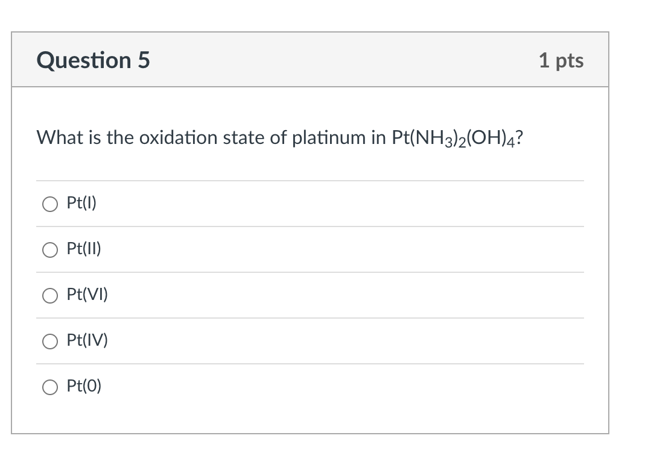Select the Pt(IV) radio button
The image size is (648, 465).
tap(50, 341)
